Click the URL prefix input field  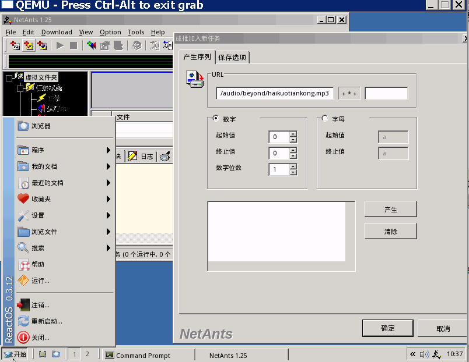pos(275,93)
